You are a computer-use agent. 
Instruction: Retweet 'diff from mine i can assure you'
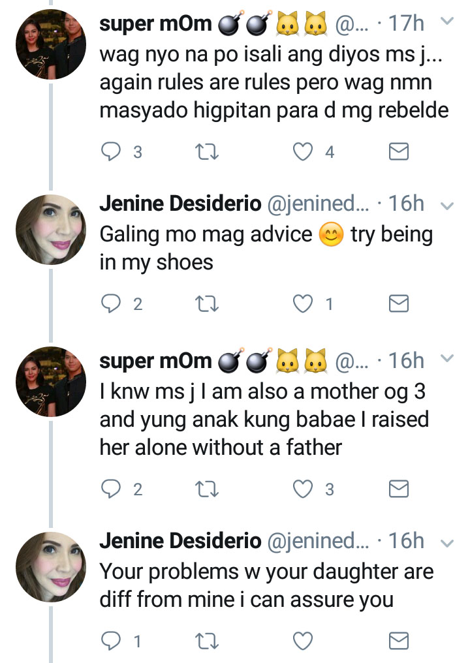point(207,641)
